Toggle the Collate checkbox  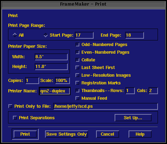click(x=78, y=60)
